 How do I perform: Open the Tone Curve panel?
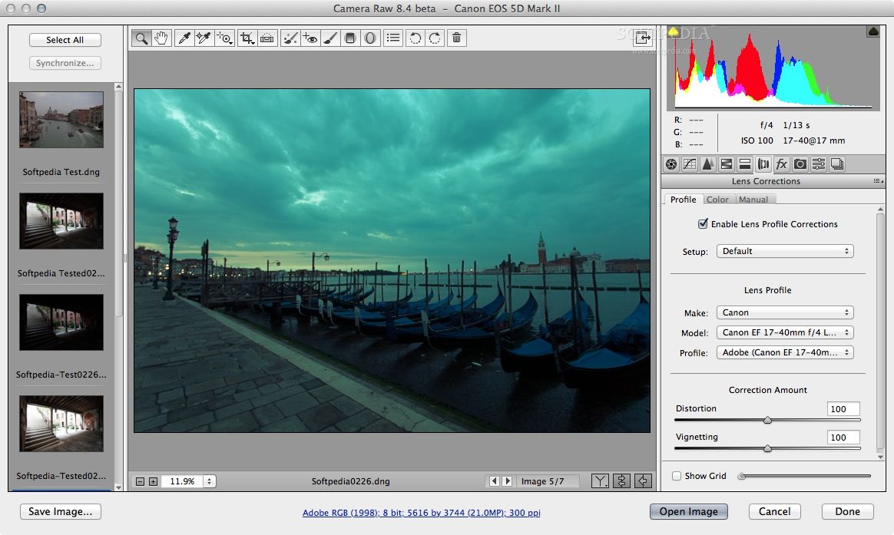pos(687,163)
